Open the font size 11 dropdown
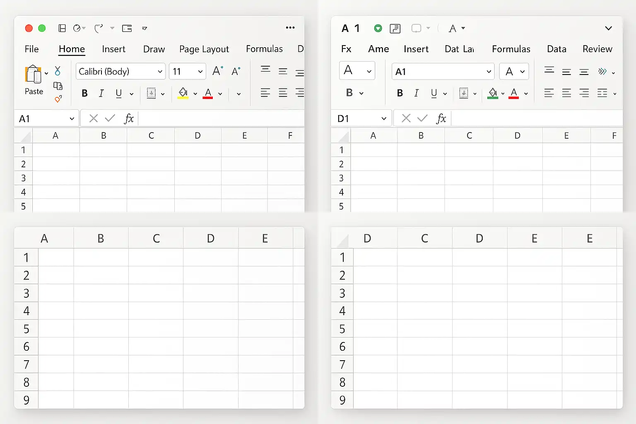Screen dimensions: 636x424 [x=200, y=72]
